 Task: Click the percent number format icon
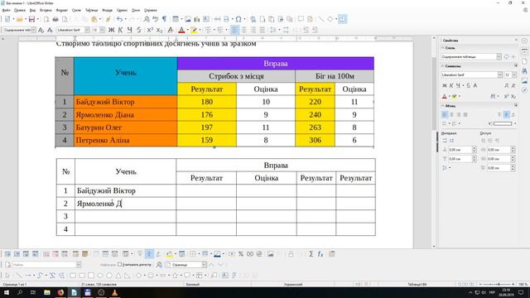tap(241, 254)
